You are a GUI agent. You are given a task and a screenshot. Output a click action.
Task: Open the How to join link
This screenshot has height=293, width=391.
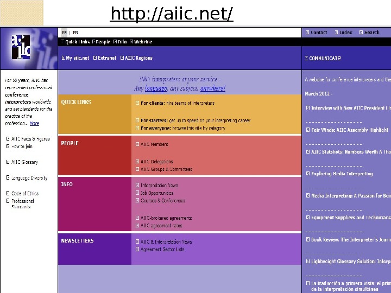coord(22,146)
